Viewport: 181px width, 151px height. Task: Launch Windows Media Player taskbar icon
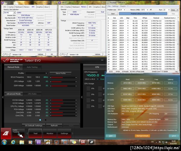(x=30, y=142)
